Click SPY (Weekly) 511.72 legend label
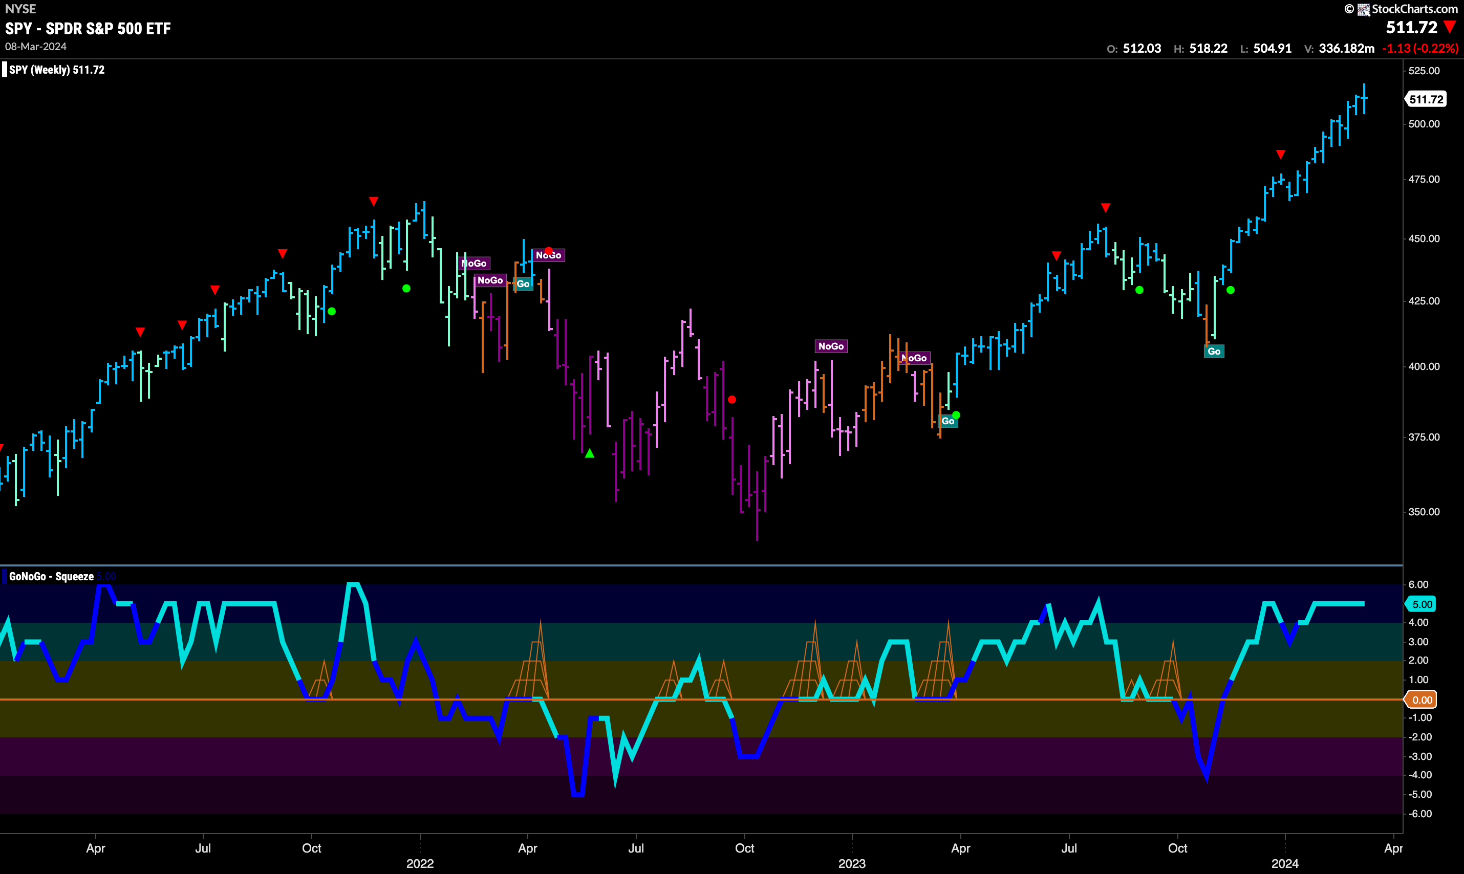This screenshot has height=874, width=1464. click(x=56, y=70)
